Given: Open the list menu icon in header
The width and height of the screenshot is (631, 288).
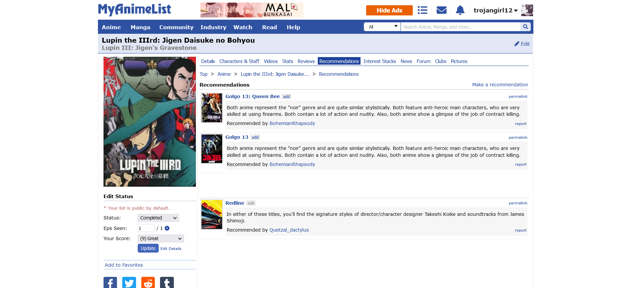Looking at the screenshot, I should [x=422, y=10].
